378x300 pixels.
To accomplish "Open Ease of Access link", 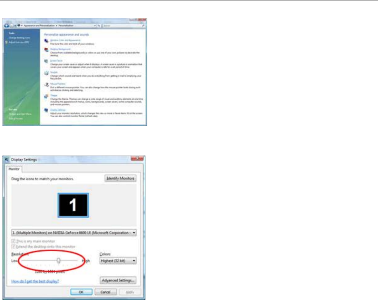I will (x=16, y=119).
